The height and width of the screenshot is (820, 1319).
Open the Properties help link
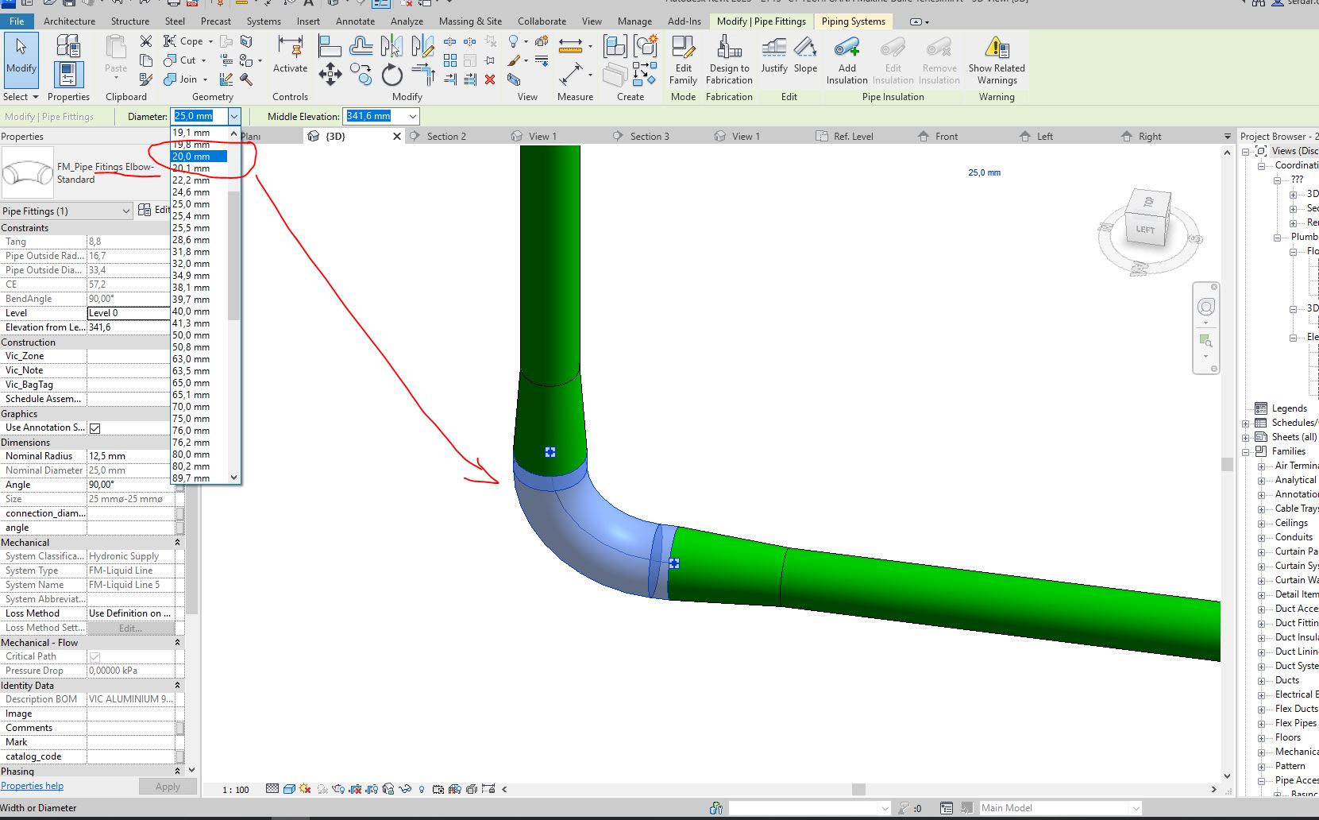(x=33, y=786)
